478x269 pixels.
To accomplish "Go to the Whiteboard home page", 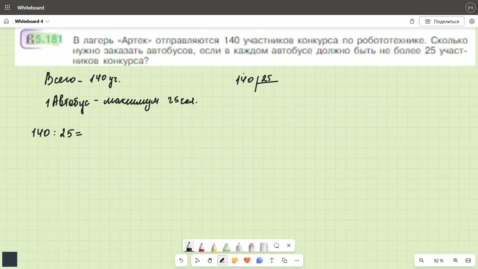I will [6, 21].
